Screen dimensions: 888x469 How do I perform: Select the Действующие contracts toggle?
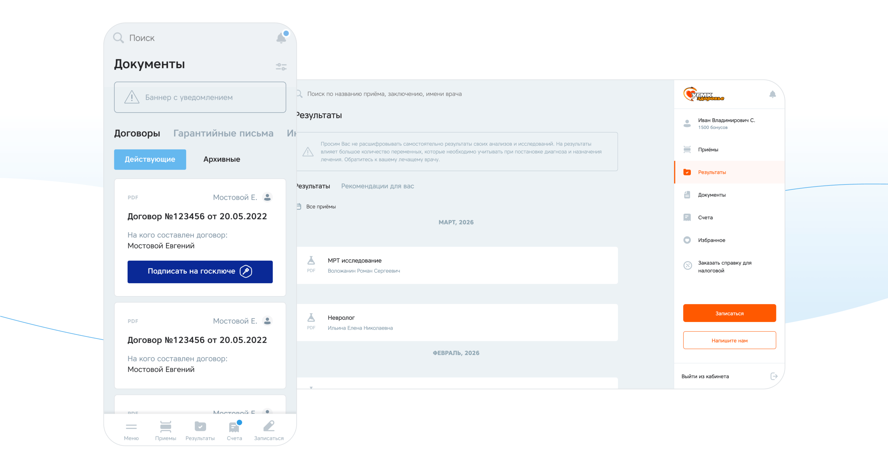(150, 159)
